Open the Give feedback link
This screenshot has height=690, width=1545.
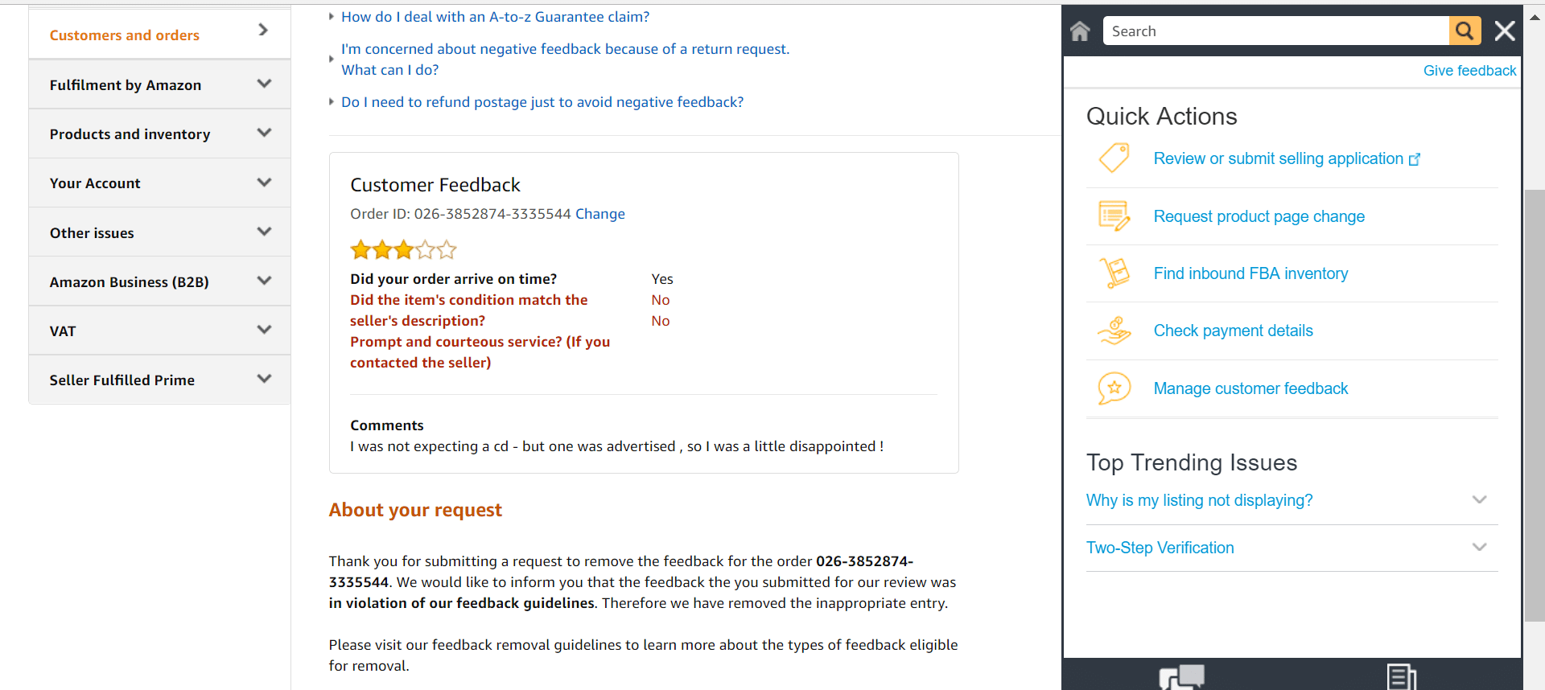tap(1469, 71)
